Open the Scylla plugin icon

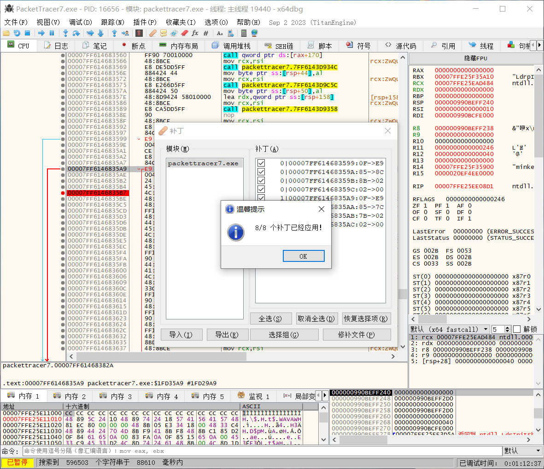point(139,33)
